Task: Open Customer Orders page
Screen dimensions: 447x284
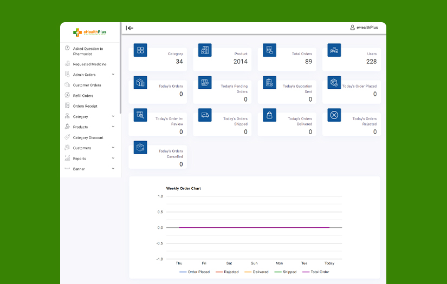Action: [x=87, y=85]
